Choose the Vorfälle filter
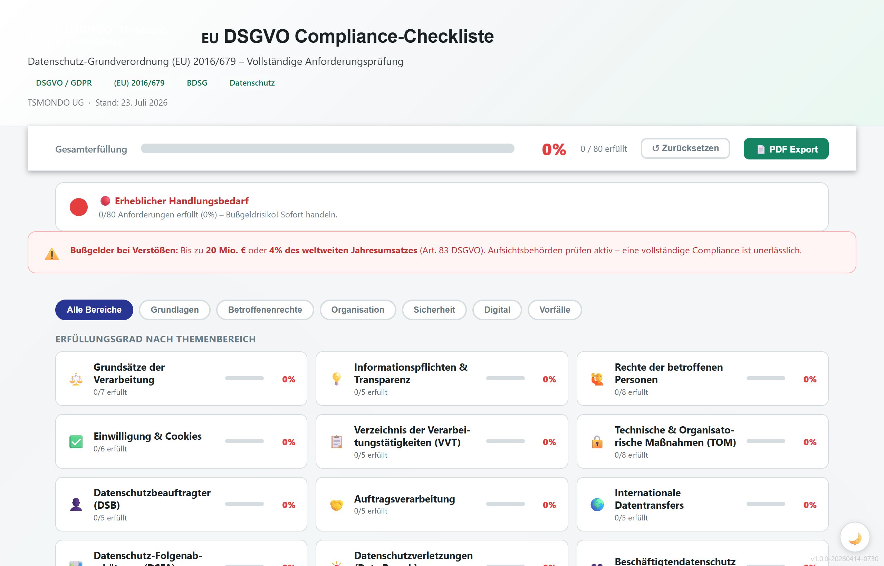Image resolution: width=884 pixels, height=566 pixels. 555,310
